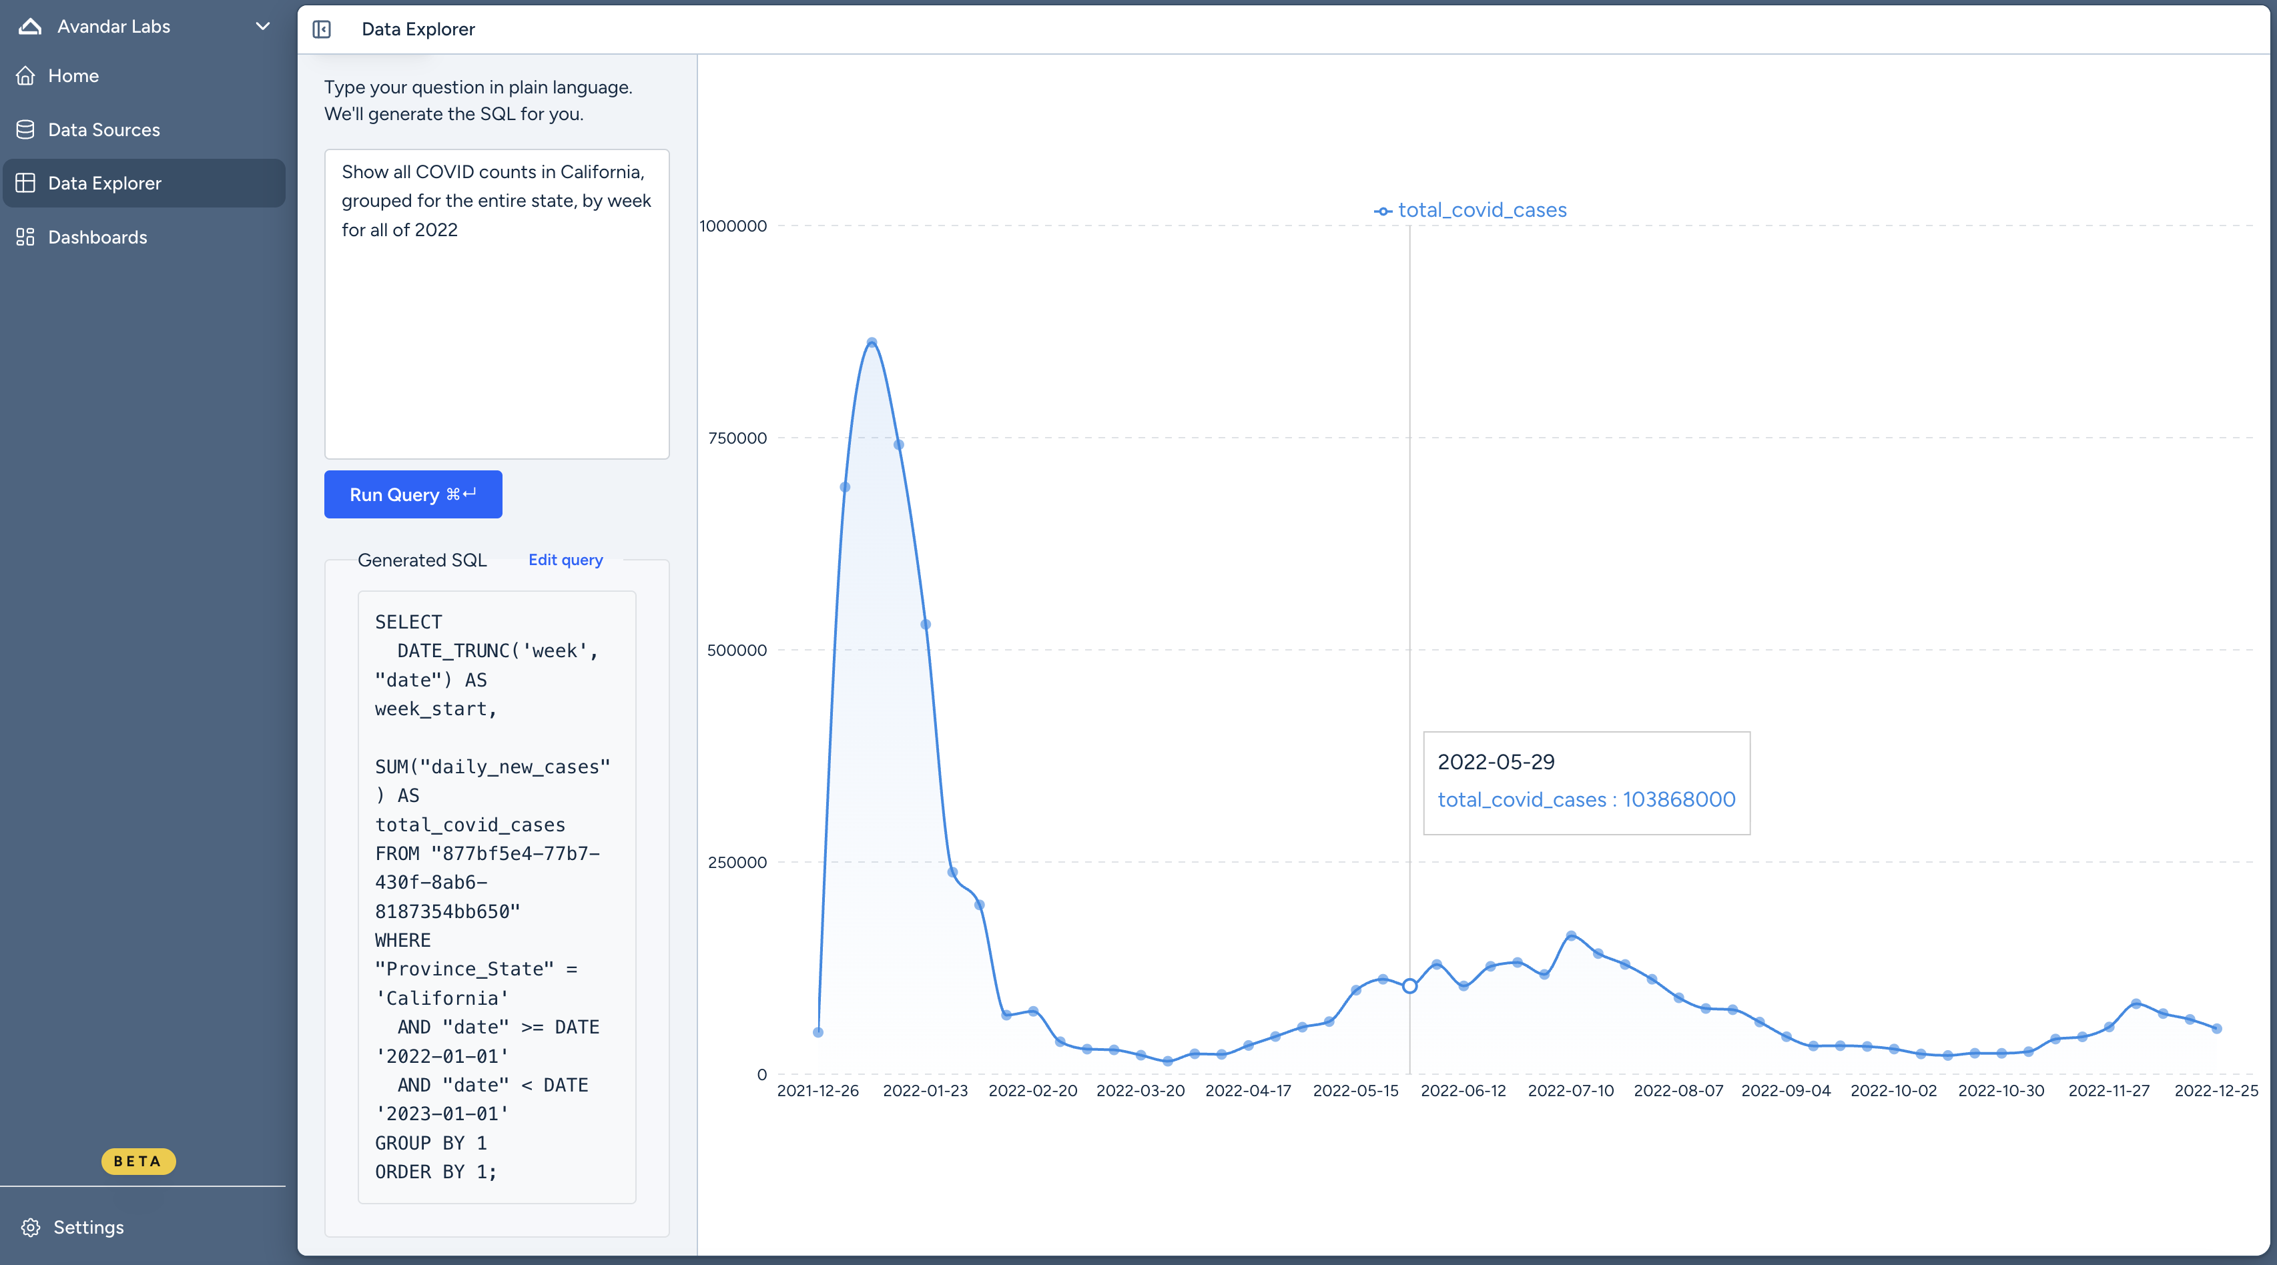
Task: Select Data Sources in the sidebar
Action: click(103, 129)
